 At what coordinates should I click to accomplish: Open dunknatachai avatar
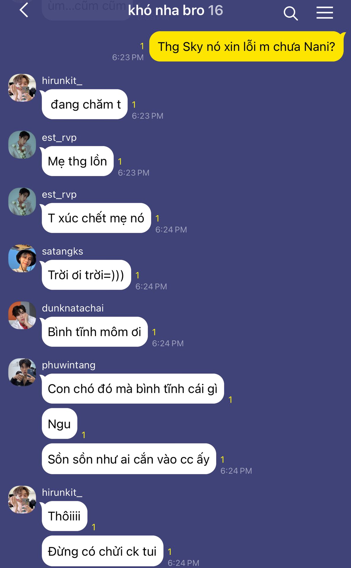pos(22,315)
